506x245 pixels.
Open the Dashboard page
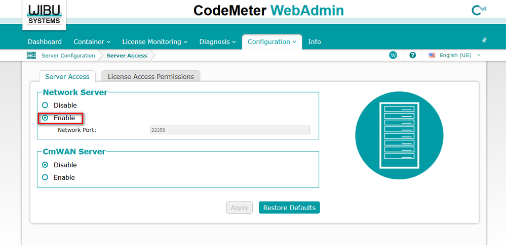(x=45, y=42)
